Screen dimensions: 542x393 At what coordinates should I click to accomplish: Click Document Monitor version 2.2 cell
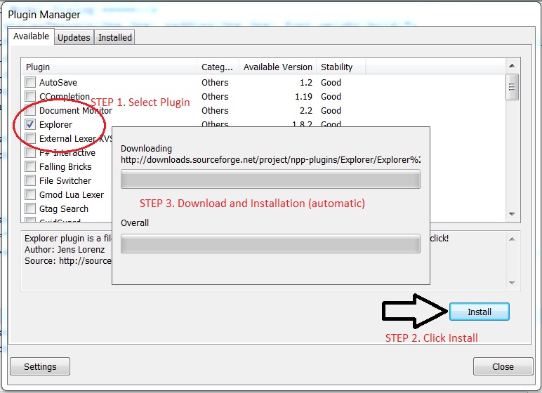[306, 111]
